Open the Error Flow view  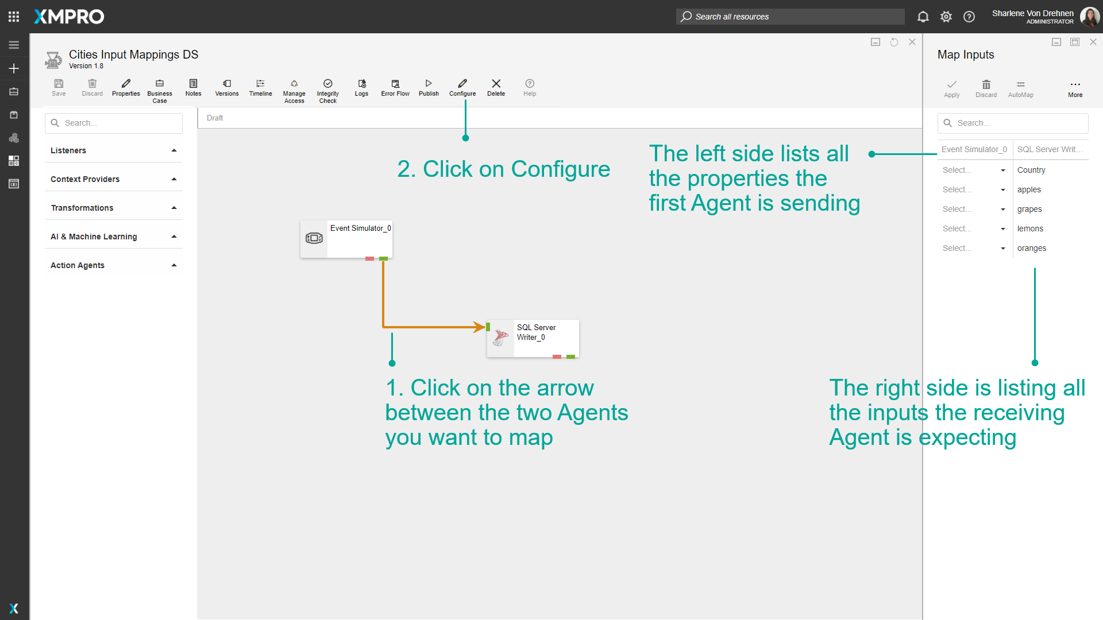(395, 88)
